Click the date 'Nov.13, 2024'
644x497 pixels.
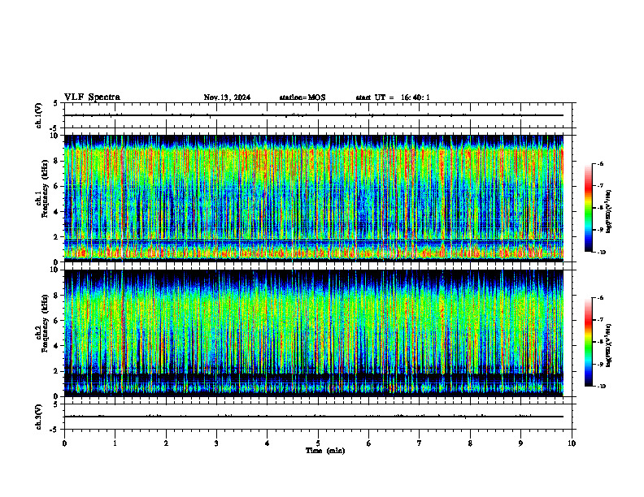point(227,97)
